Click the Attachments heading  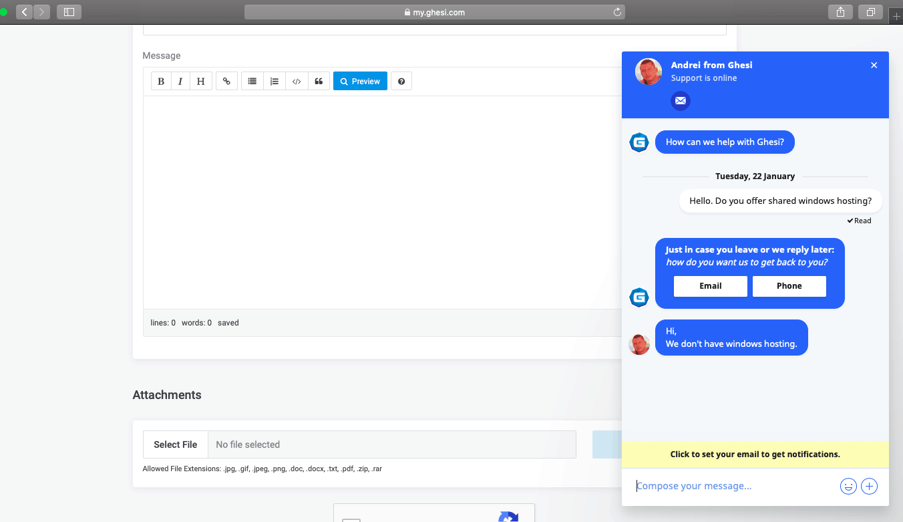point(167,395)
